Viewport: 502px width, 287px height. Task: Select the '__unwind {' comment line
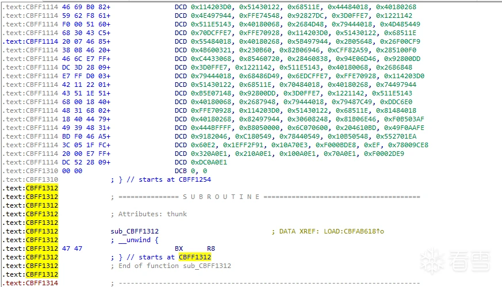tap(135, 240)
